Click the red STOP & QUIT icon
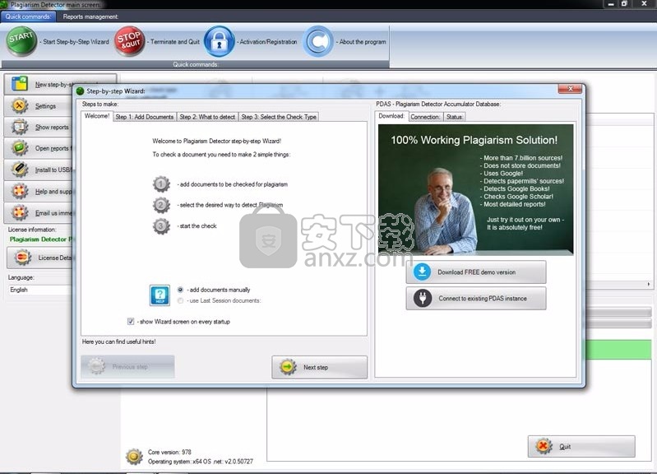 (129, 41)
